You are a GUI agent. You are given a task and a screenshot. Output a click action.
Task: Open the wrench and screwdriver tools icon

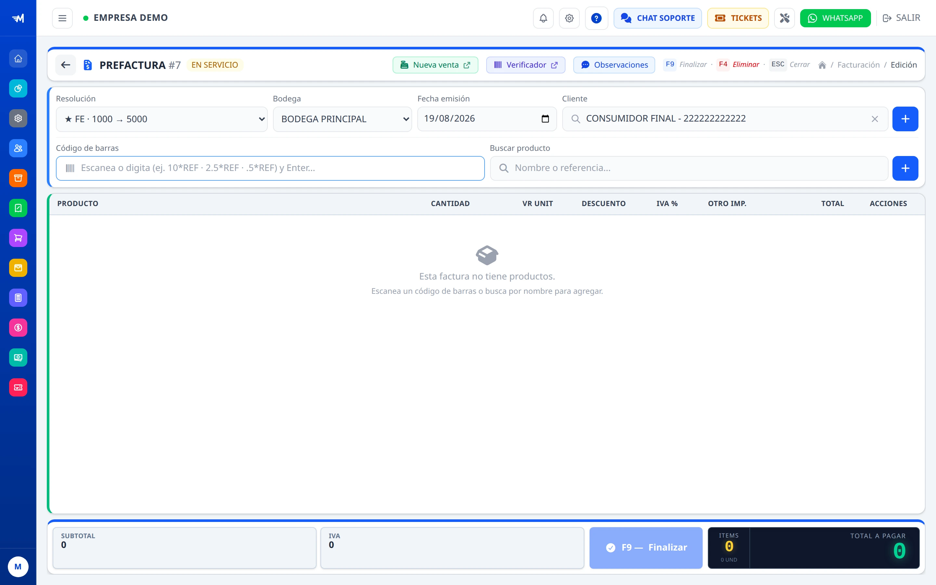coord(784,18)
